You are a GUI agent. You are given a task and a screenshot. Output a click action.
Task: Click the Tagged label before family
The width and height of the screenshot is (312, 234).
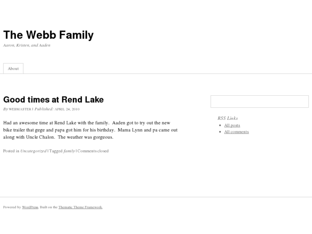55,151
